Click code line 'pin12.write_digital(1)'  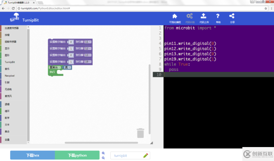190,49
